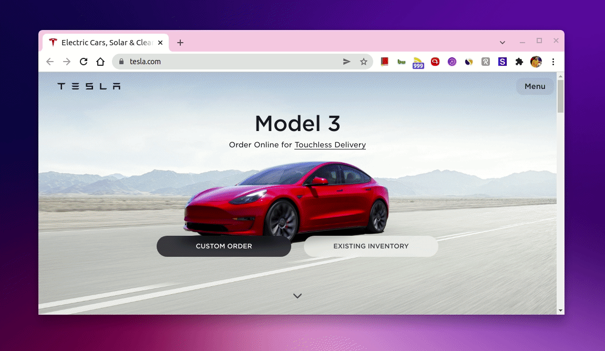View site security lock info

pos(121,62)
